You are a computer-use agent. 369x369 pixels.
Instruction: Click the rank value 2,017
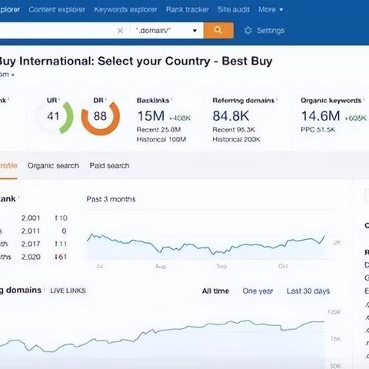31,244
